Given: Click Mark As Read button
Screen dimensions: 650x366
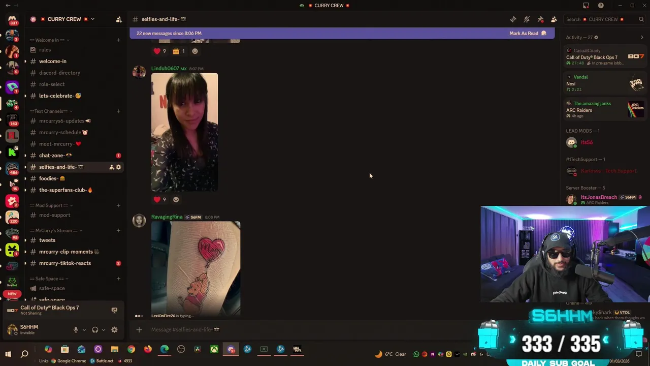Looking at the screenshot, I should point(528,34).
